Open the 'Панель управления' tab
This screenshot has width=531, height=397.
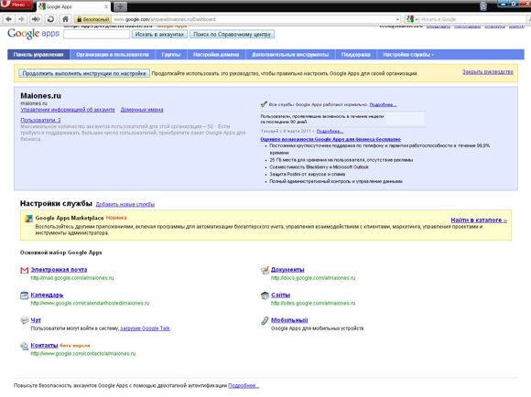point(38,55)
